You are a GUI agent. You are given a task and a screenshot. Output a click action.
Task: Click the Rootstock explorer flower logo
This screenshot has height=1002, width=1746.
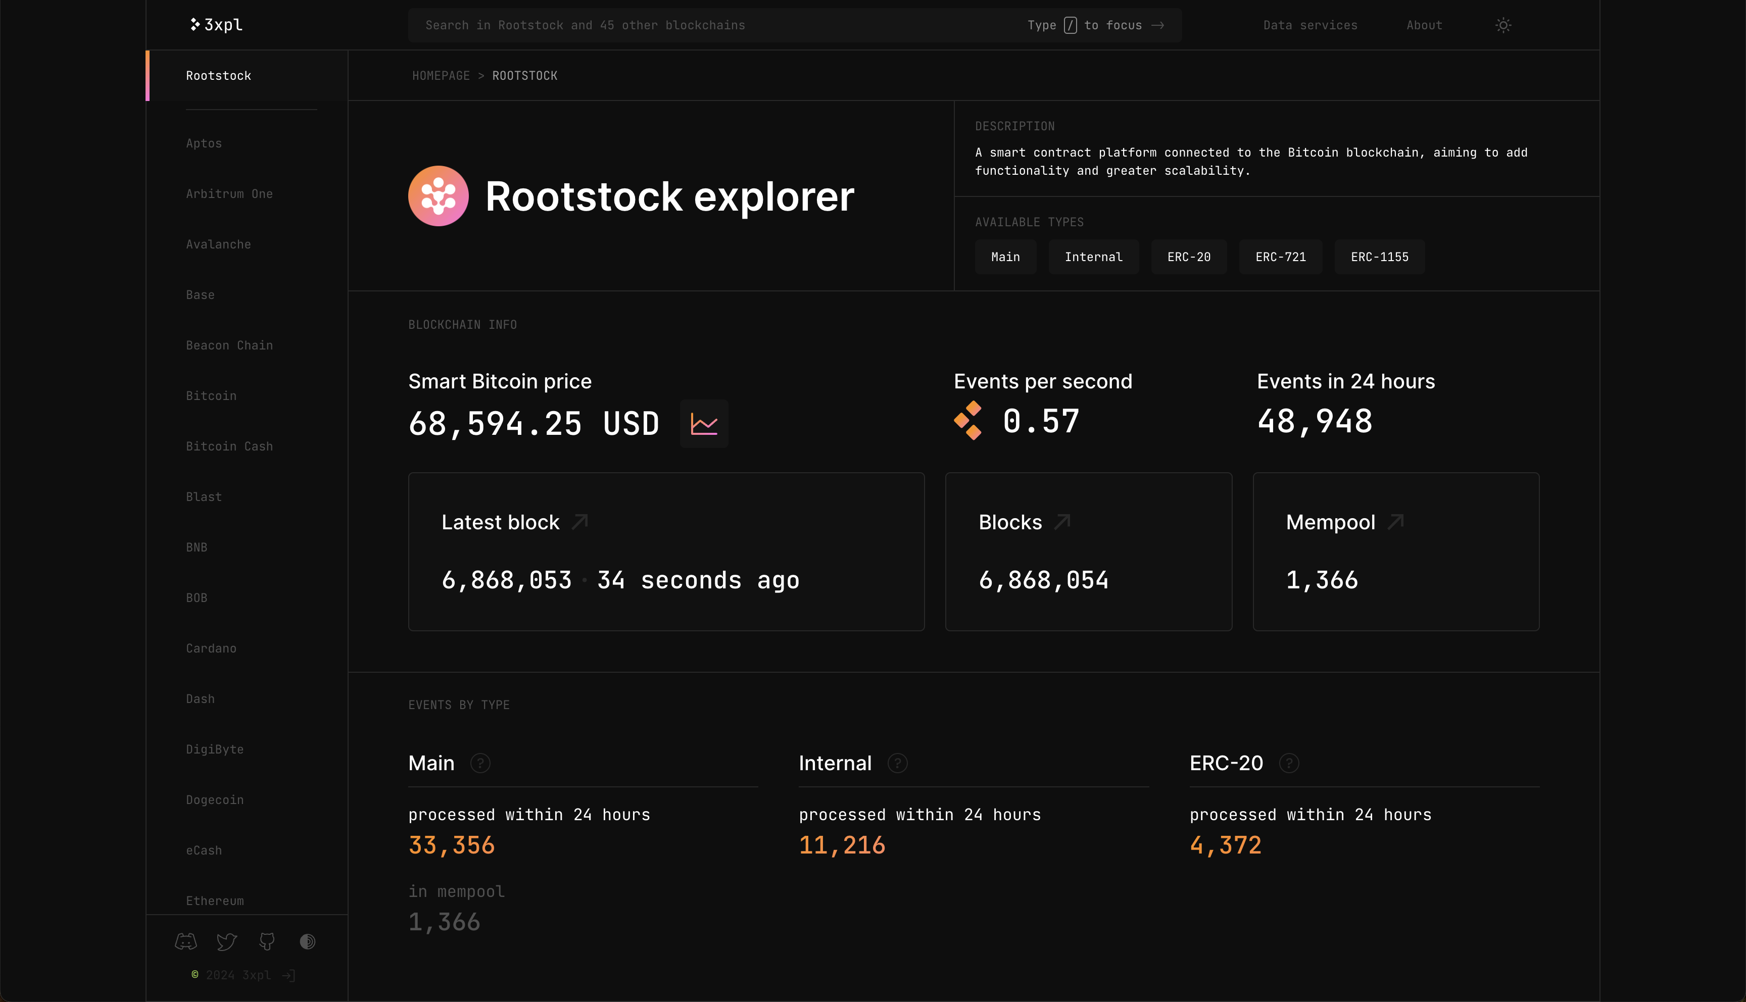point(438,195)
